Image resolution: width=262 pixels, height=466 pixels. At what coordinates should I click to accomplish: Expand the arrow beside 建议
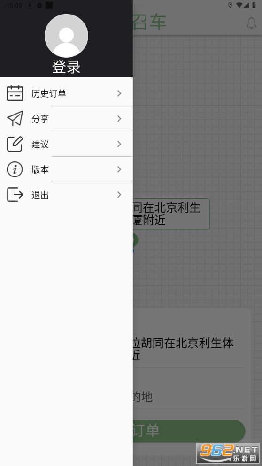(119, 144)
